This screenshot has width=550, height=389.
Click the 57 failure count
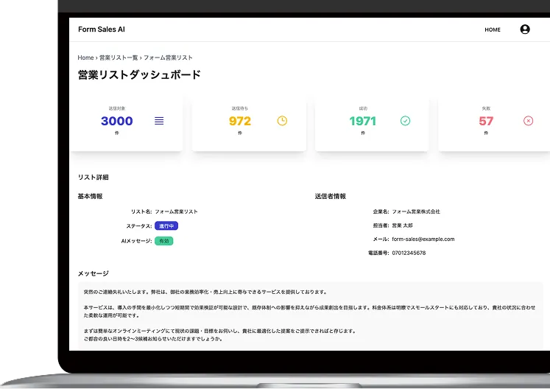click(486, 122)
